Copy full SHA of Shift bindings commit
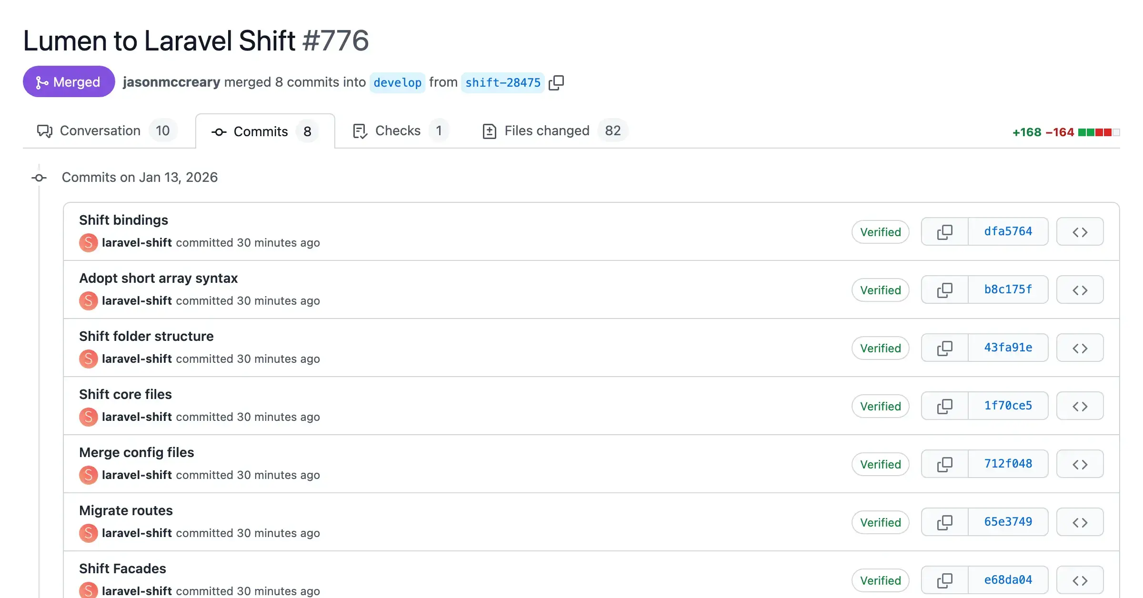 coord(944,231)
